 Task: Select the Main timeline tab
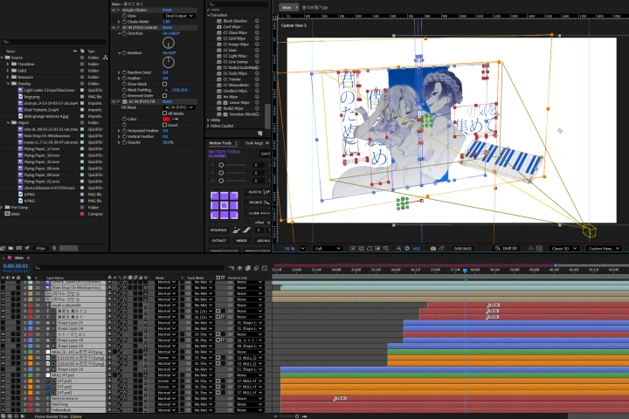point(19,258)
